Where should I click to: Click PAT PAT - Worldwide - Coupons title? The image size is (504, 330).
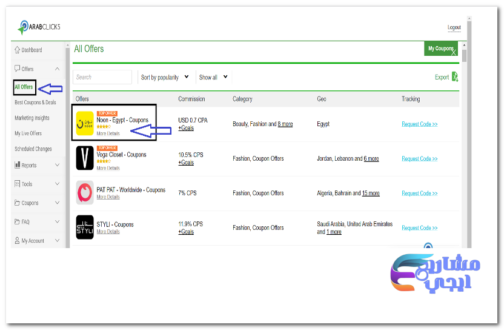tap(131, 190)
